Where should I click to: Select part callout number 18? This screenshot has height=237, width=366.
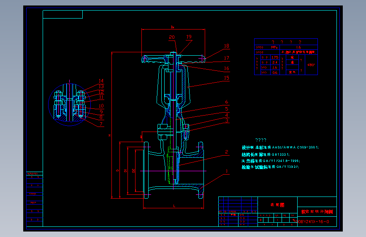pyautogui.click(x=226, y=46)
